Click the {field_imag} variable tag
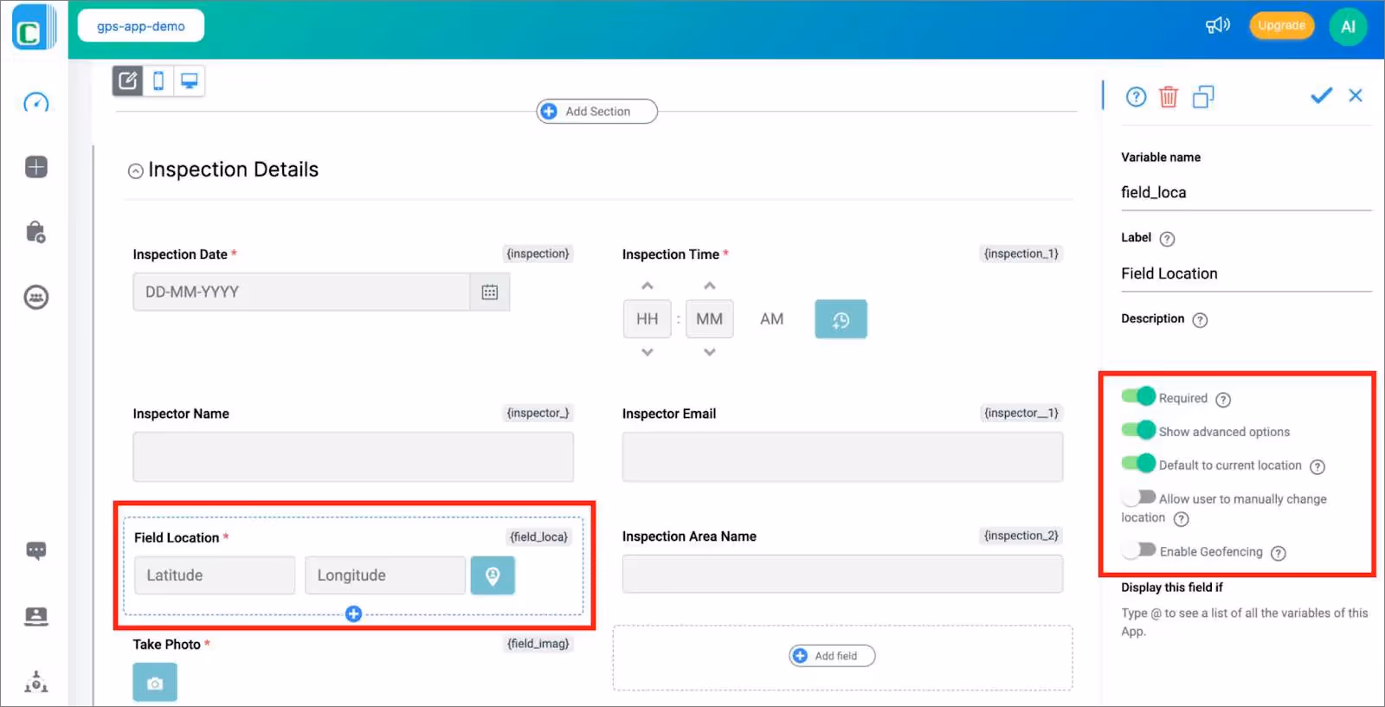This screenshot has width=1385, height=707. click(538, 644)
